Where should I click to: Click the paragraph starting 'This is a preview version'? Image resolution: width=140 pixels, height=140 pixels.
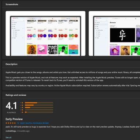[x=73, y=79]
